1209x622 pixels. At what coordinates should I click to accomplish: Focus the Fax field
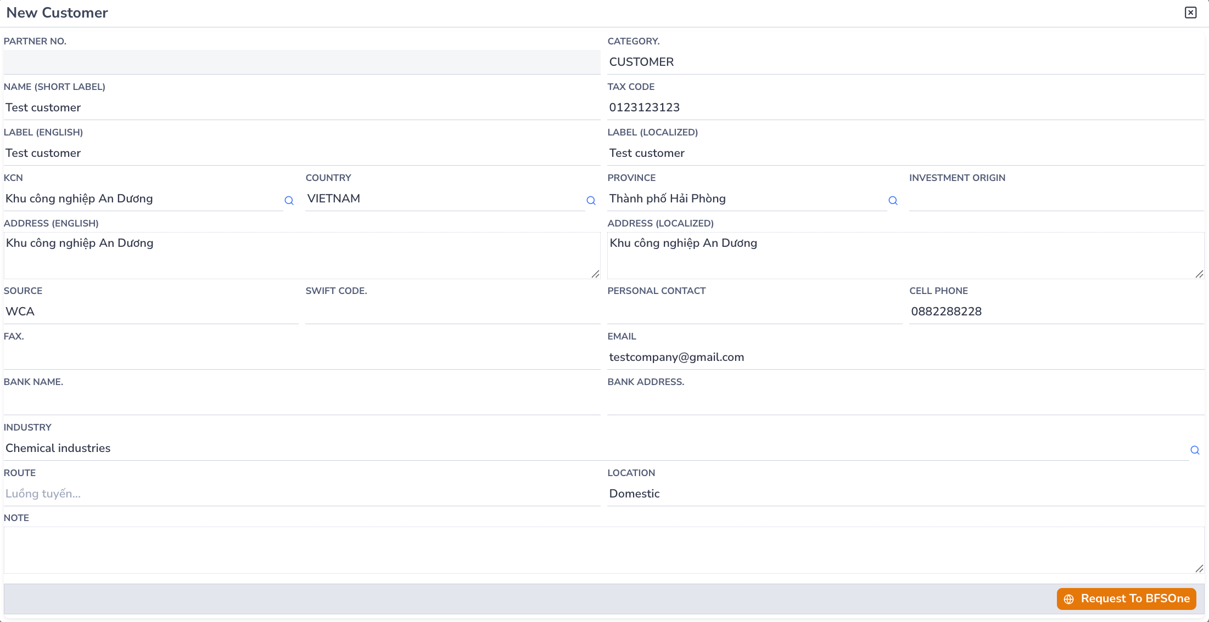pos(302,357)
